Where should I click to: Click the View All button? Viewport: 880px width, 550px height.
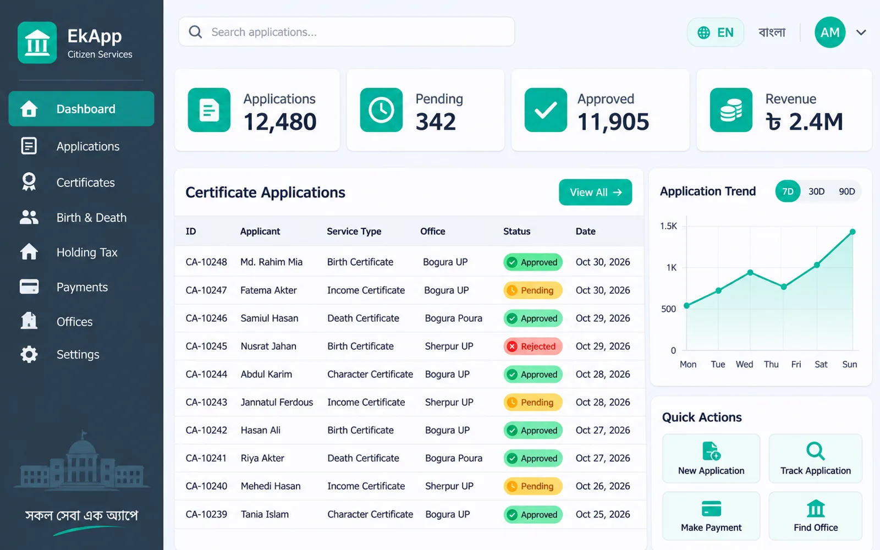click(x=595, y=192)
